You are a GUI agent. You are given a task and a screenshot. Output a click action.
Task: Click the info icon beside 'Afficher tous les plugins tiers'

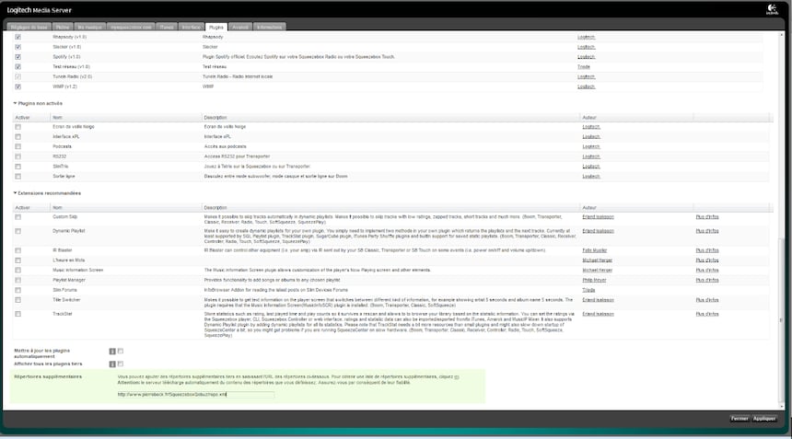coord(112,364)
